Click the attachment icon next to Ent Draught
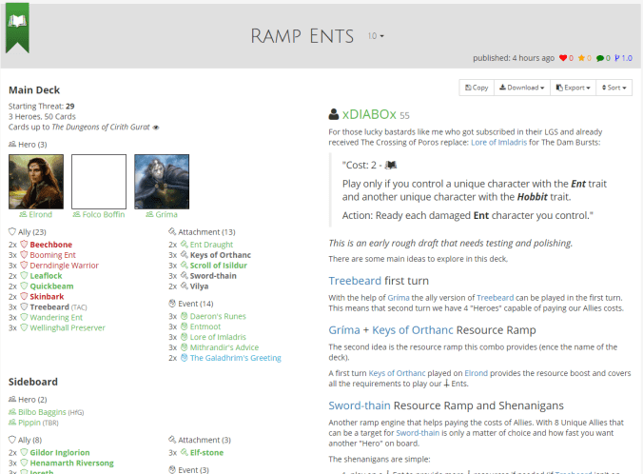 [185, 245]
